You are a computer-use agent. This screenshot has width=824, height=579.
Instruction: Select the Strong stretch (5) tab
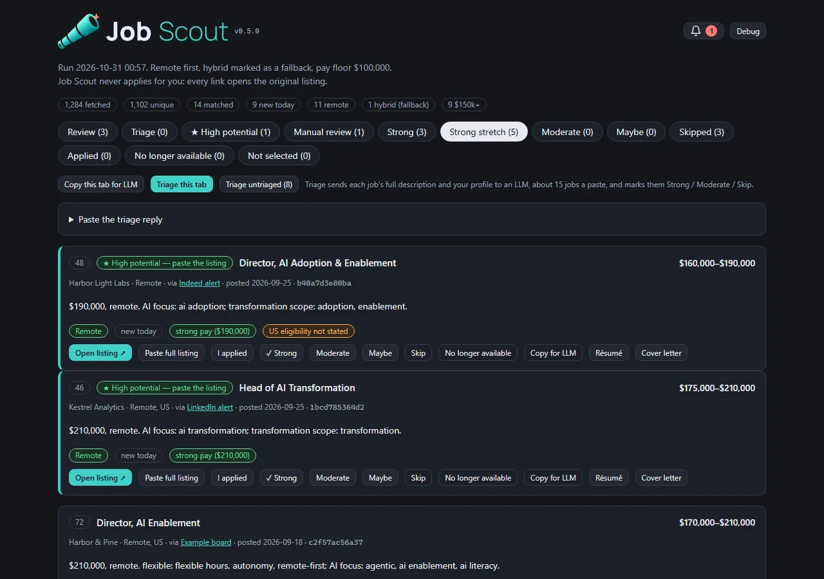[x=484, y=132]
